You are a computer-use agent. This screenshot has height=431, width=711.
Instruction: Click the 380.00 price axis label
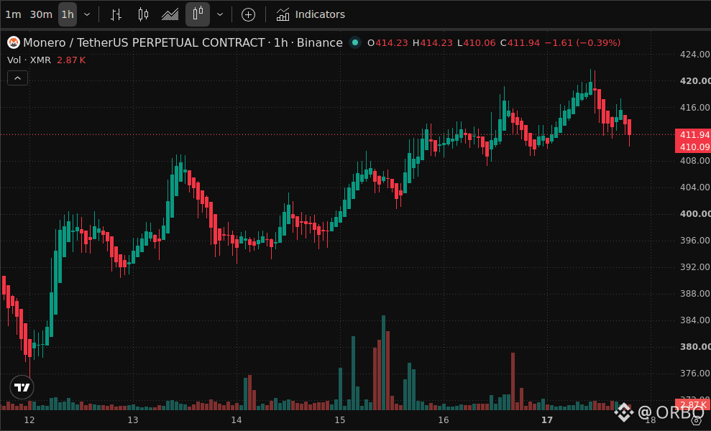(694, 347)
